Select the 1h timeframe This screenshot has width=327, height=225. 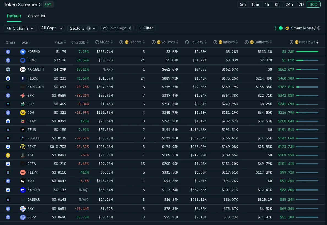(x=267, y=4)
